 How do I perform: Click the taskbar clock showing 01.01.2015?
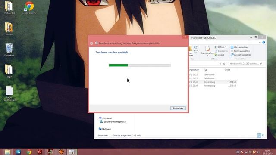[x=267, y=152]
